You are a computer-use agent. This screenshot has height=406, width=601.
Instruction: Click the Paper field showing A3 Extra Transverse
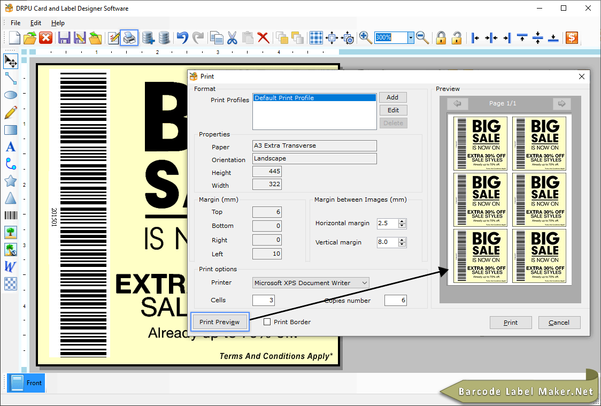coord(314,145)
